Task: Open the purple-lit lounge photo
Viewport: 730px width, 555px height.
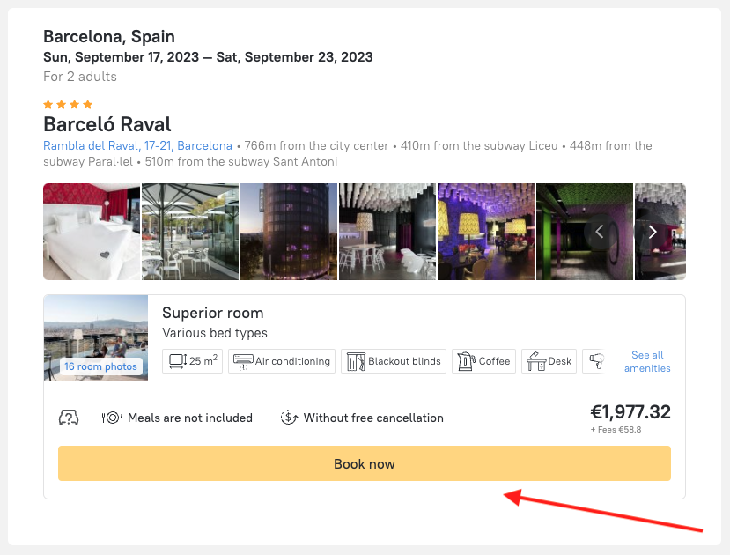Action: (486, 232)
